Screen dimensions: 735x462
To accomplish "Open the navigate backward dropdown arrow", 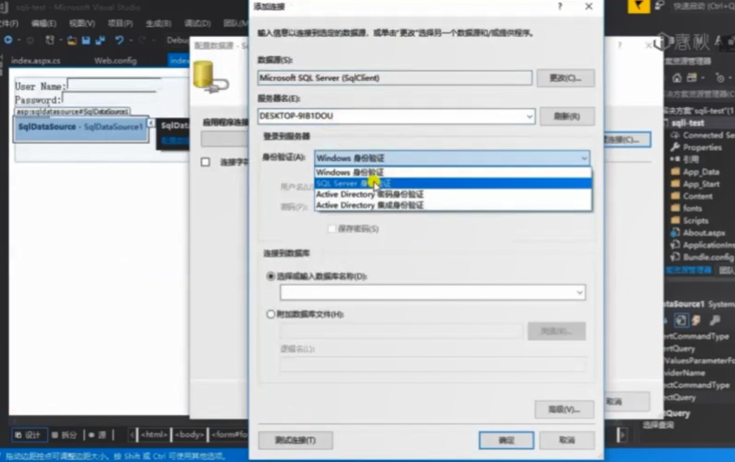I will coord(18,40).
